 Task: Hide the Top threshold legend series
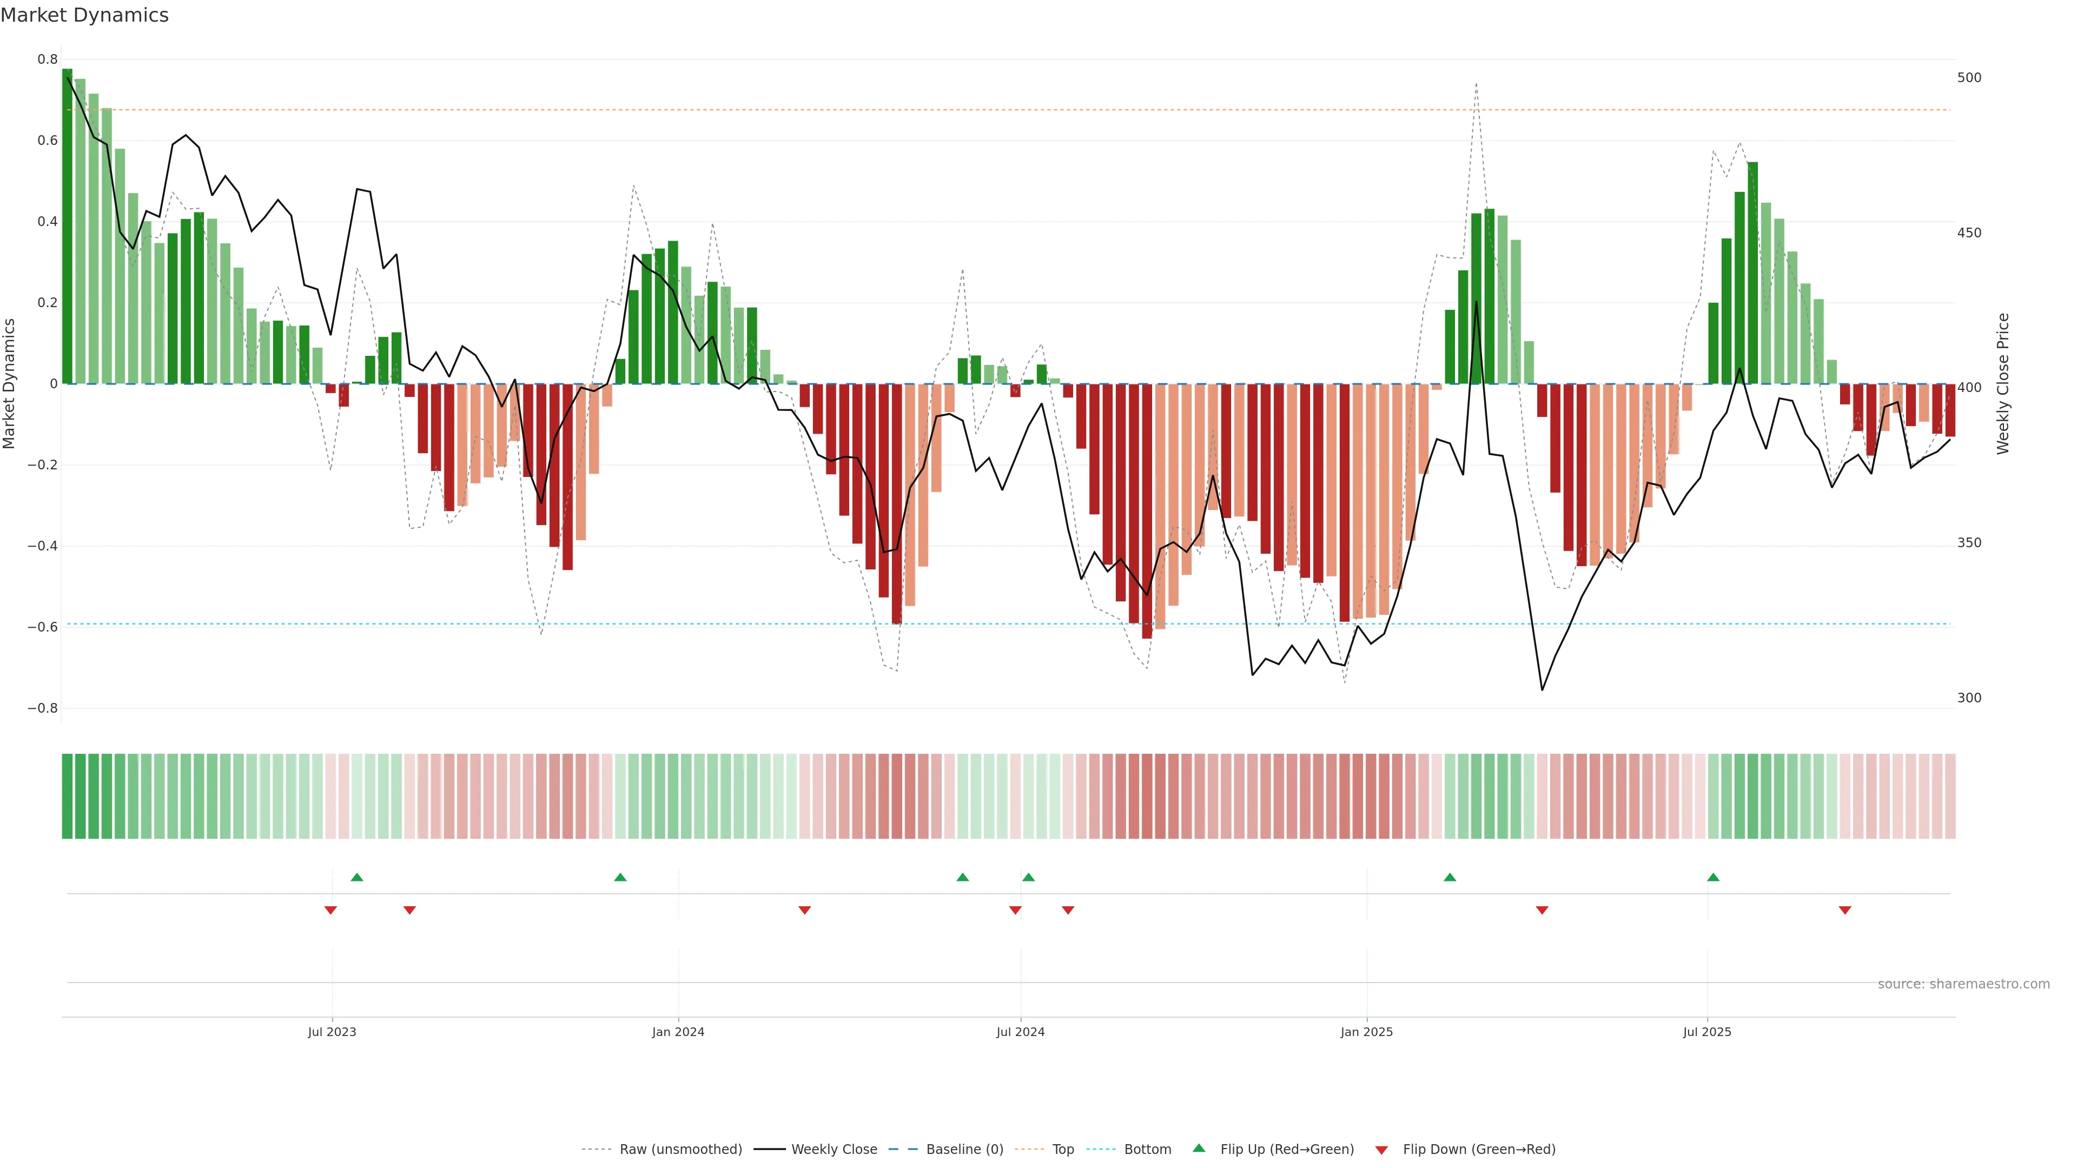point(1063,1150)
